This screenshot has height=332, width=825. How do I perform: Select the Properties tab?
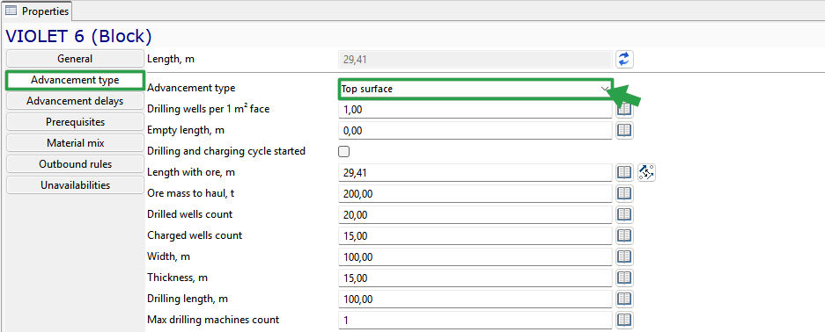37,11
